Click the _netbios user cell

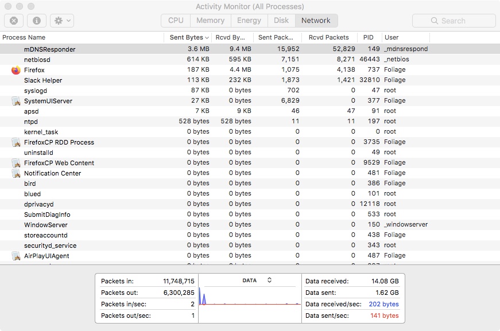coord(396,59)
